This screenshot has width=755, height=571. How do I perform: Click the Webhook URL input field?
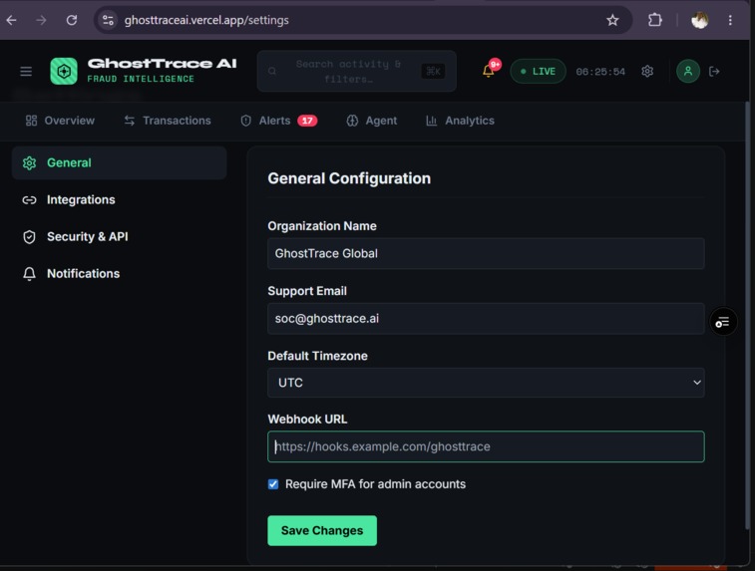click(486, 446)
